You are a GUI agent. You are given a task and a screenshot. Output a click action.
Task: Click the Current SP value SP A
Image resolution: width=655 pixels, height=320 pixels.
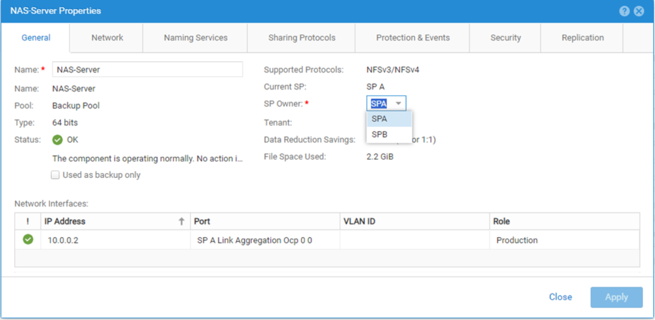click(375, 87)
